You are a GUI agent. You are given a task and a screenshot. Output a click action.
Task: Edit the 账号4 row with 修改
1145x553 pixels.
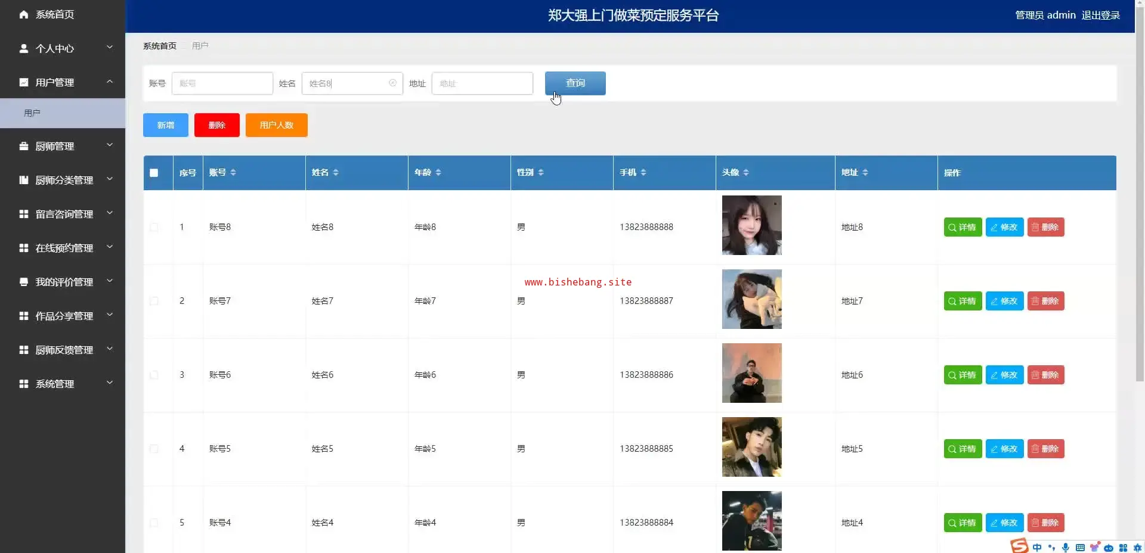(x=1004, y=523)
